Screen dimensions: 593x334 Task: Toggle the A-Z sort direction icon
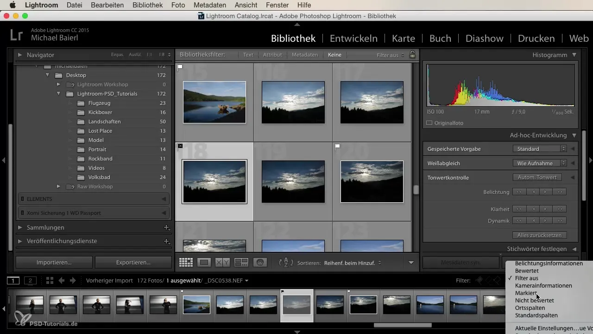(286, 263)
